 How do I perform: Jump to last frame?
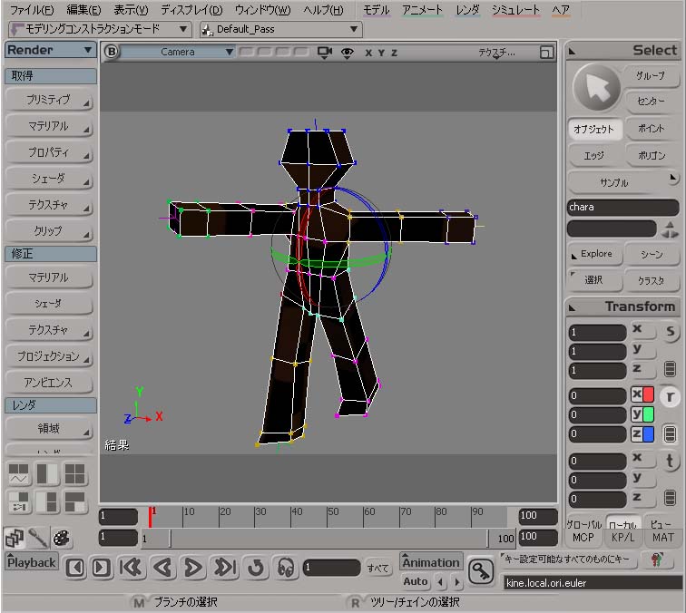(225, 568)
